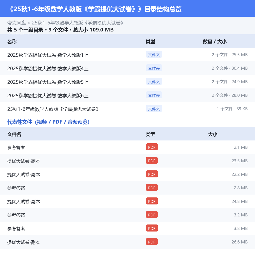The width and height of the screenshot is (255, 257).
Task: Select the 22.2 MB size value
Action: pos(240,174)
